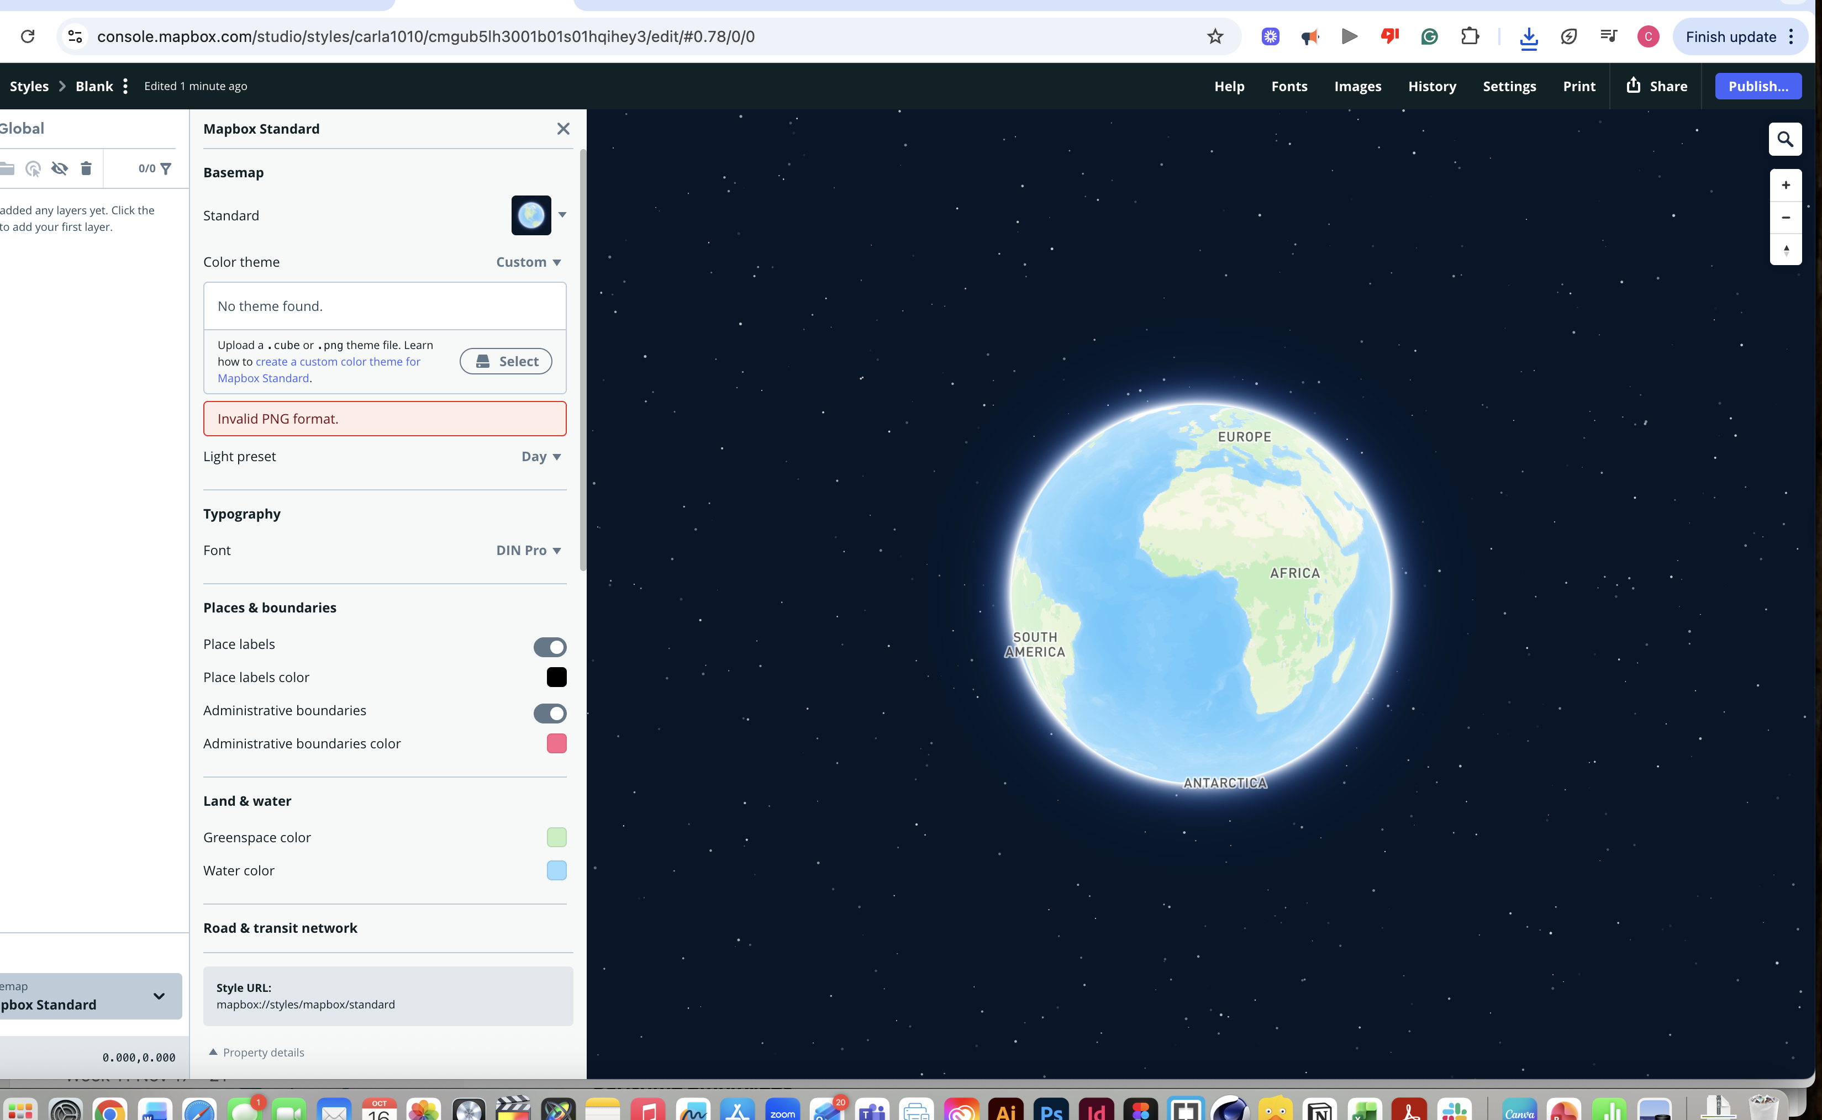
Task: Reset bearing with the compass map control
Action: [x=1786, y=250]
